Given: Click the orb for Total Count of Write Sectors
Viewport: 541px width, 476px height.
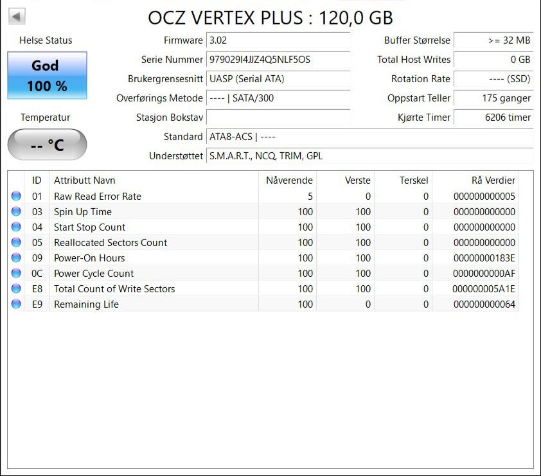Looking at the screenshot, I should (16, 288).
